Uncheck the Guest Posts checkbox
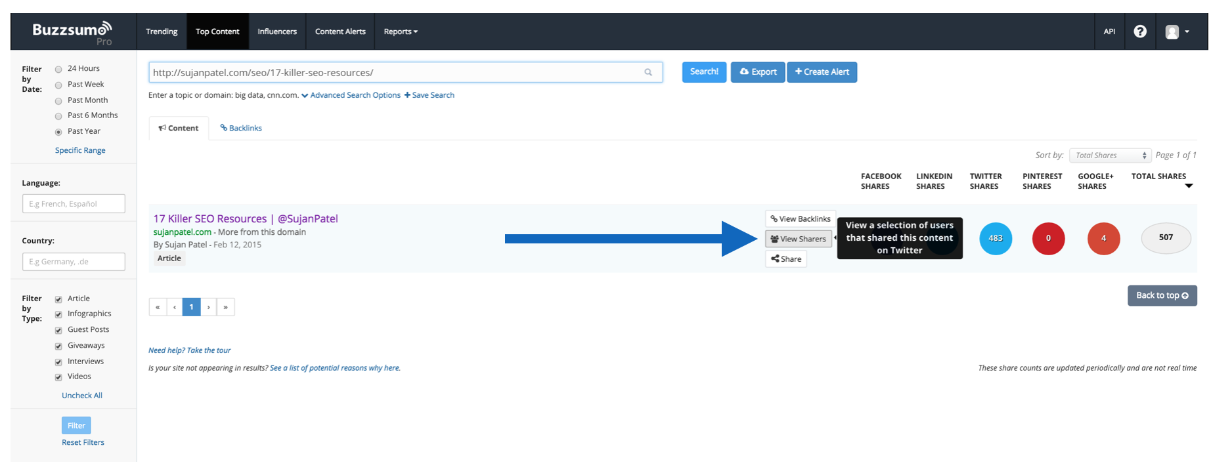 pyautogui.click(x=58, y=330)
